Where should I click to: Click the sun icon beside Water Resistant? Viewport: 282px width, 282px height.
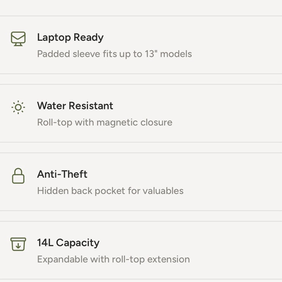pos(18,107)
